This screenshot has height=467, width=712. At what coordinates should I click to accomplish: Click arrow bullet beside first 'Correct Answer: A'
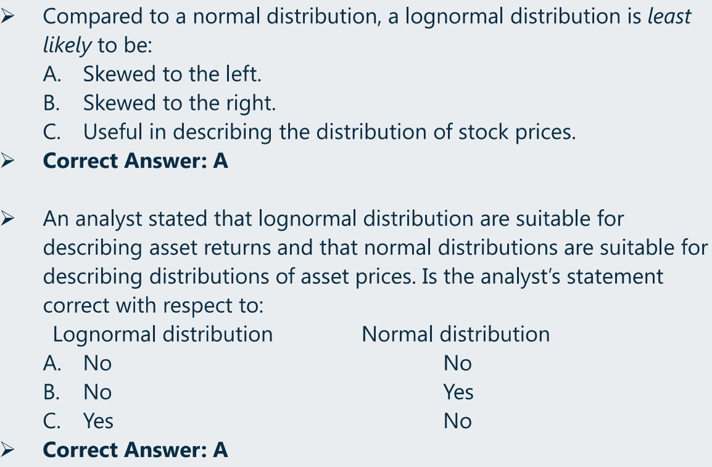[7, 162]
